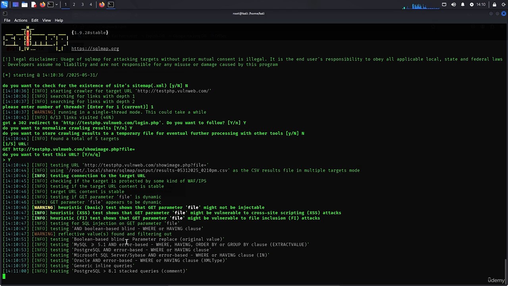This screenshot has width=508, height=286.
Task: Click the '{1.9.2#stable}' version text
Action: [90, 33]
